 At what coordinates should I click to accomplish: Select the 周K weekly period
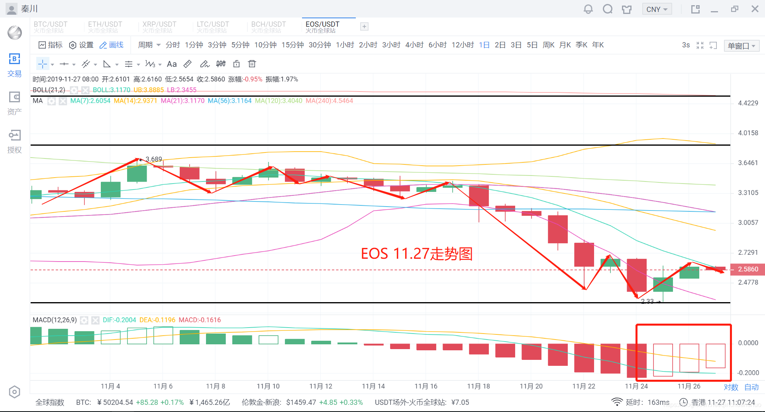[549, 45]
